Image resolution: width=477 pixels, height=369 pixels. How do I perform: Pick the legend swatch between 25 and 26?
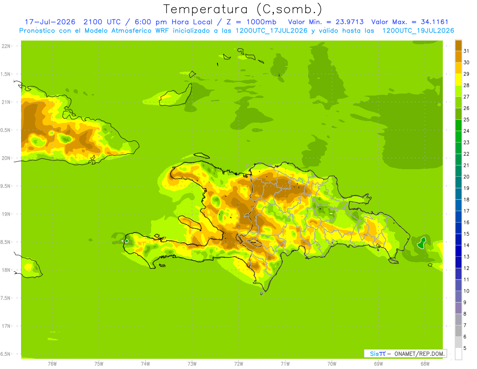(458, 114)
